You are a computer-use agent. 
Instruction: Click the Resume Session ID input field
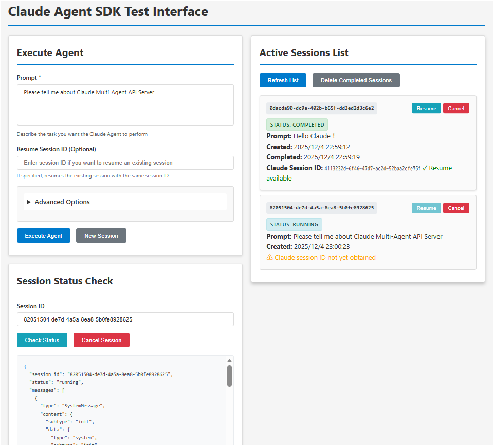pos(125,163)
